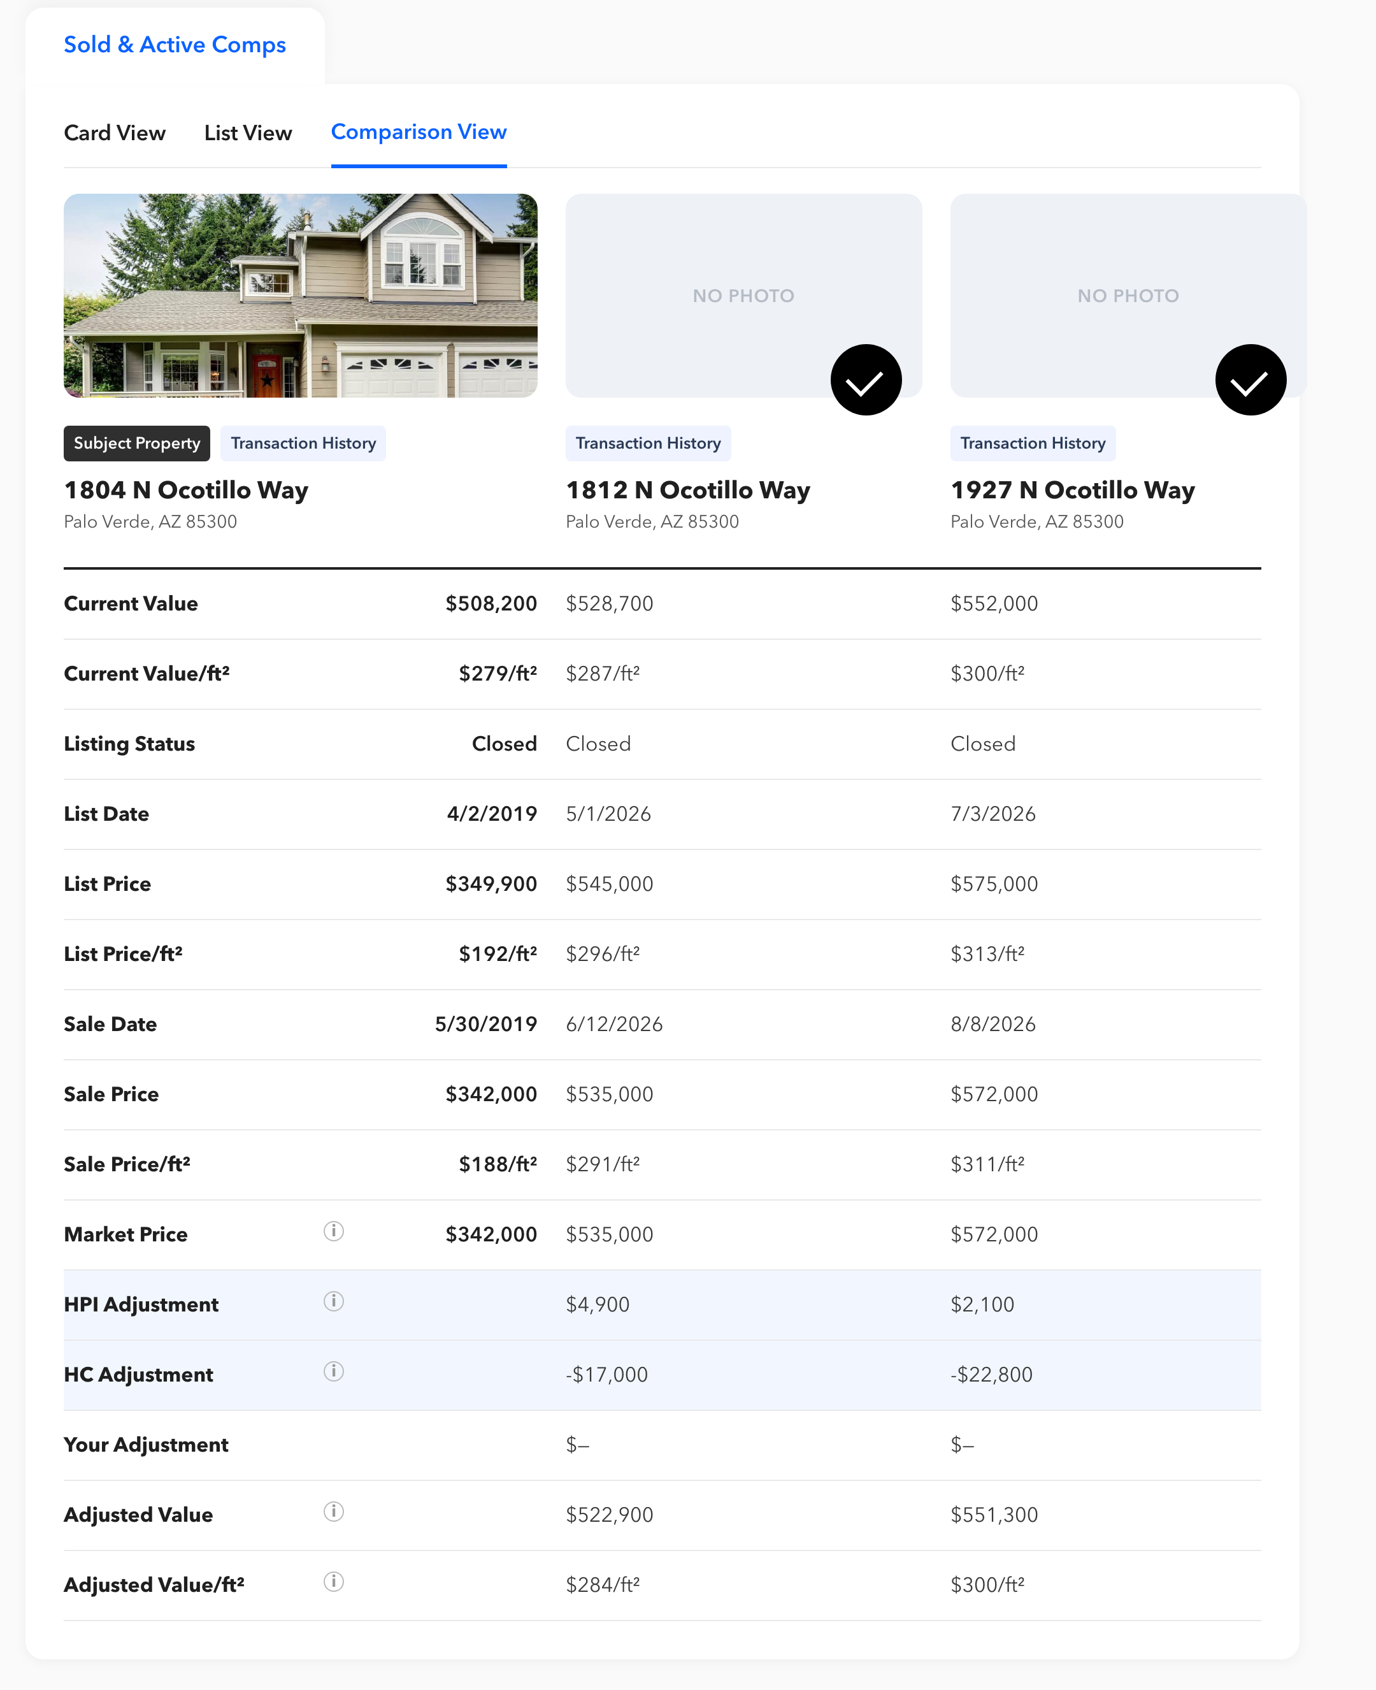Click the Market Price row label

(x=126, y=1234)
